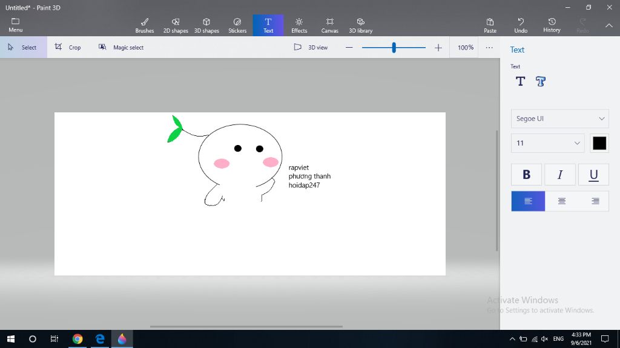Open the 2D shapes tool
The image size is (620, 348).
coord(176,25)
